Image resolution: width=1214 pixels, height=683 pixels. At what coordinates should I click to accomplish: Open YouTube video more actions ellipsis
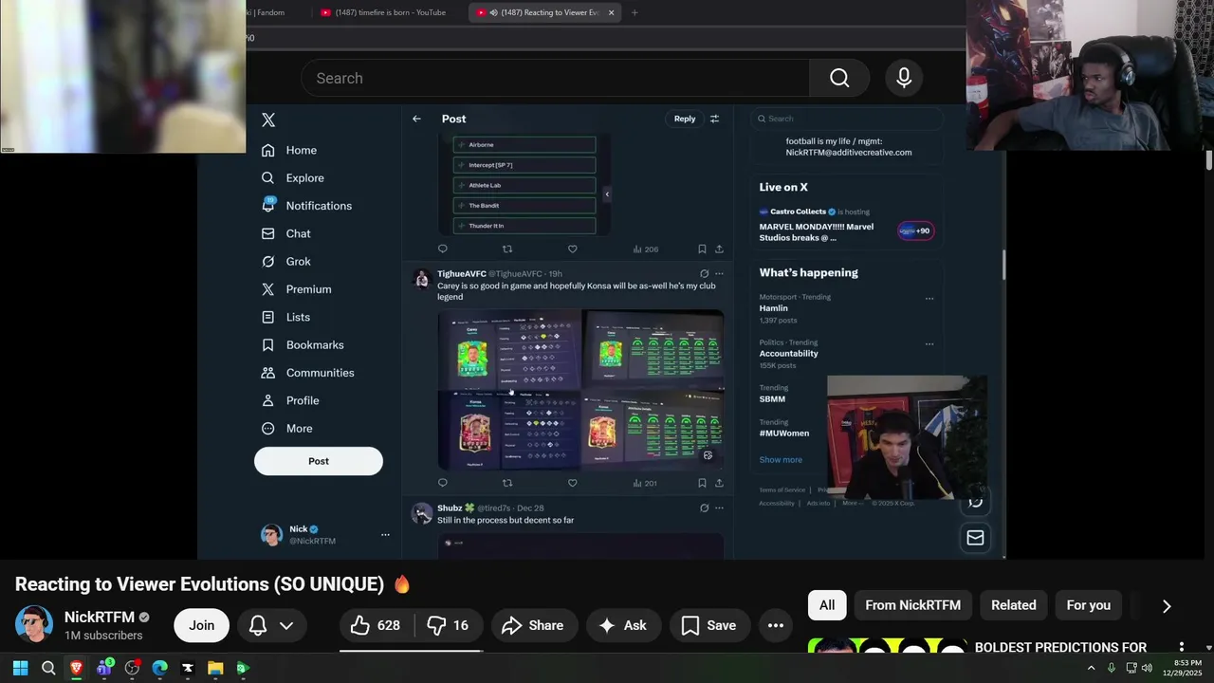(775, 625)
